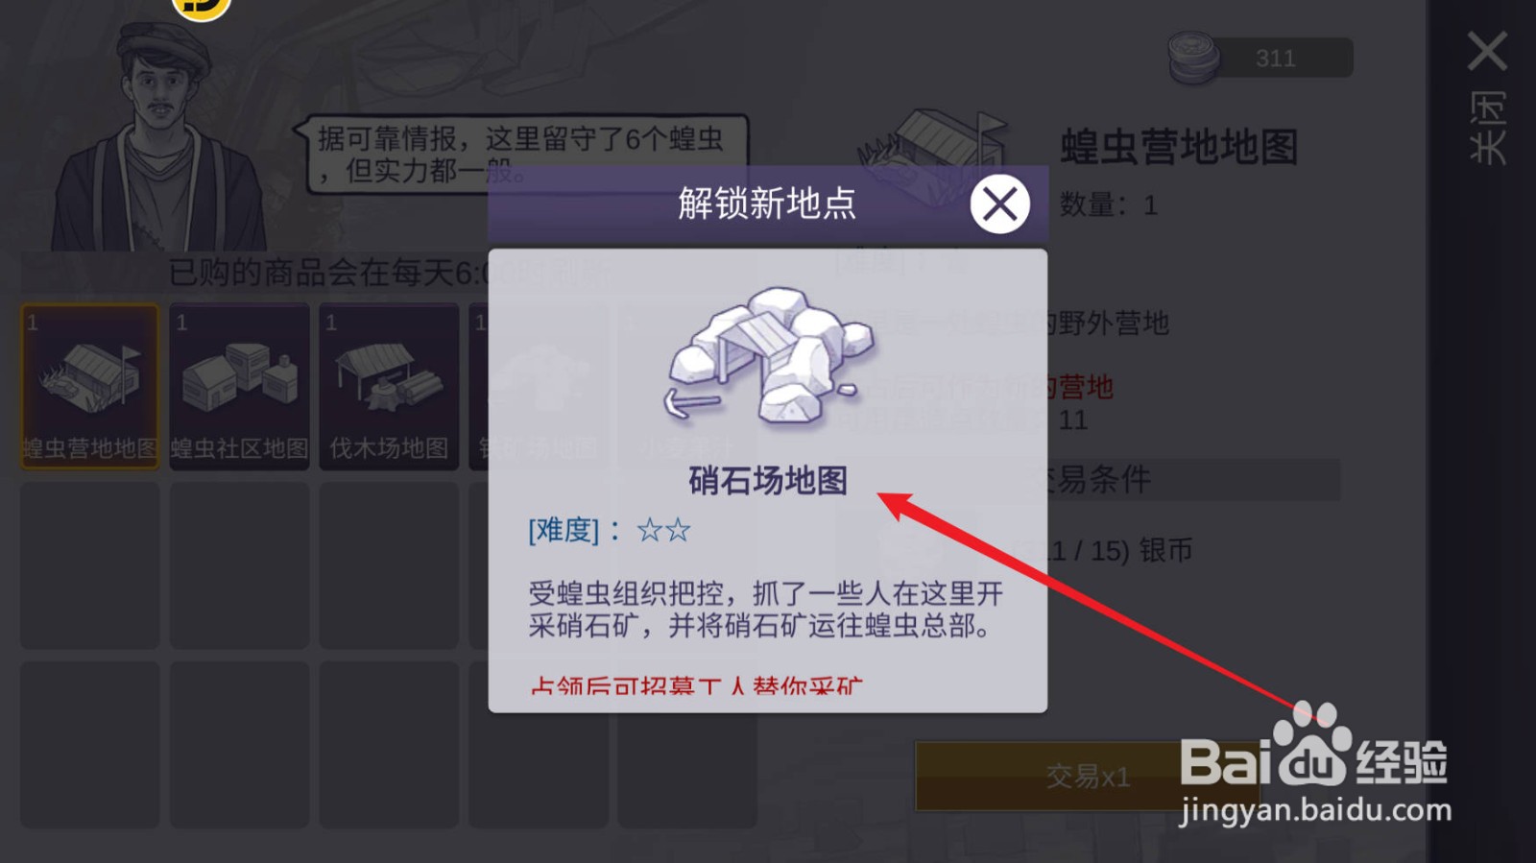
Task: Click the 关闭 X at top right
Action: [1487, 52]
